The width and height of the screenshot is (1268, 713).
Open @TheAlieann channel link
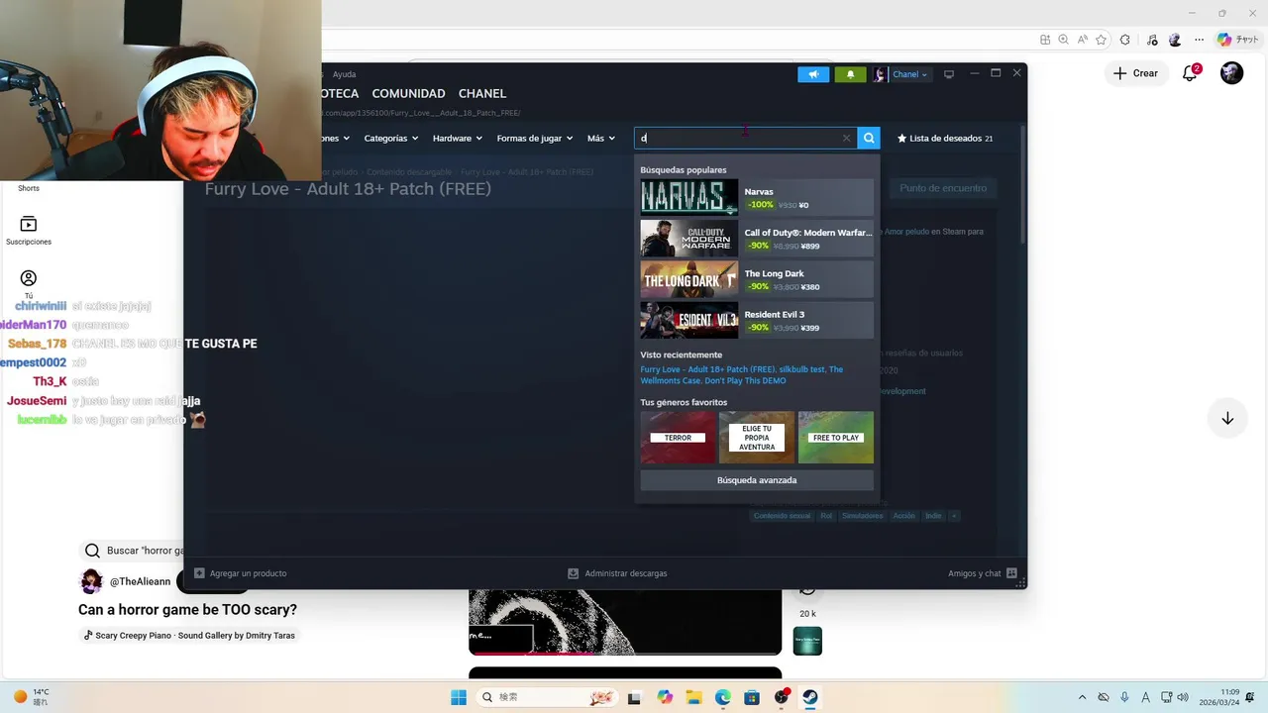[x=140, y=581]
